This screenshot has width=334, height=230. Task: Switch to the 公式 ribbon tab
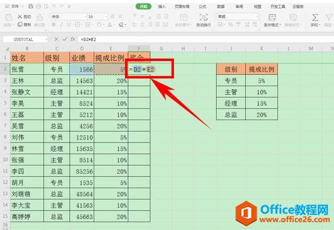coord(202,7)
